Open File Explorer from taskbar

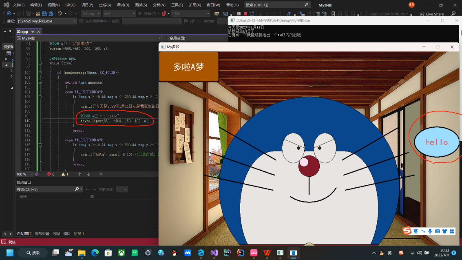[82, 253]
